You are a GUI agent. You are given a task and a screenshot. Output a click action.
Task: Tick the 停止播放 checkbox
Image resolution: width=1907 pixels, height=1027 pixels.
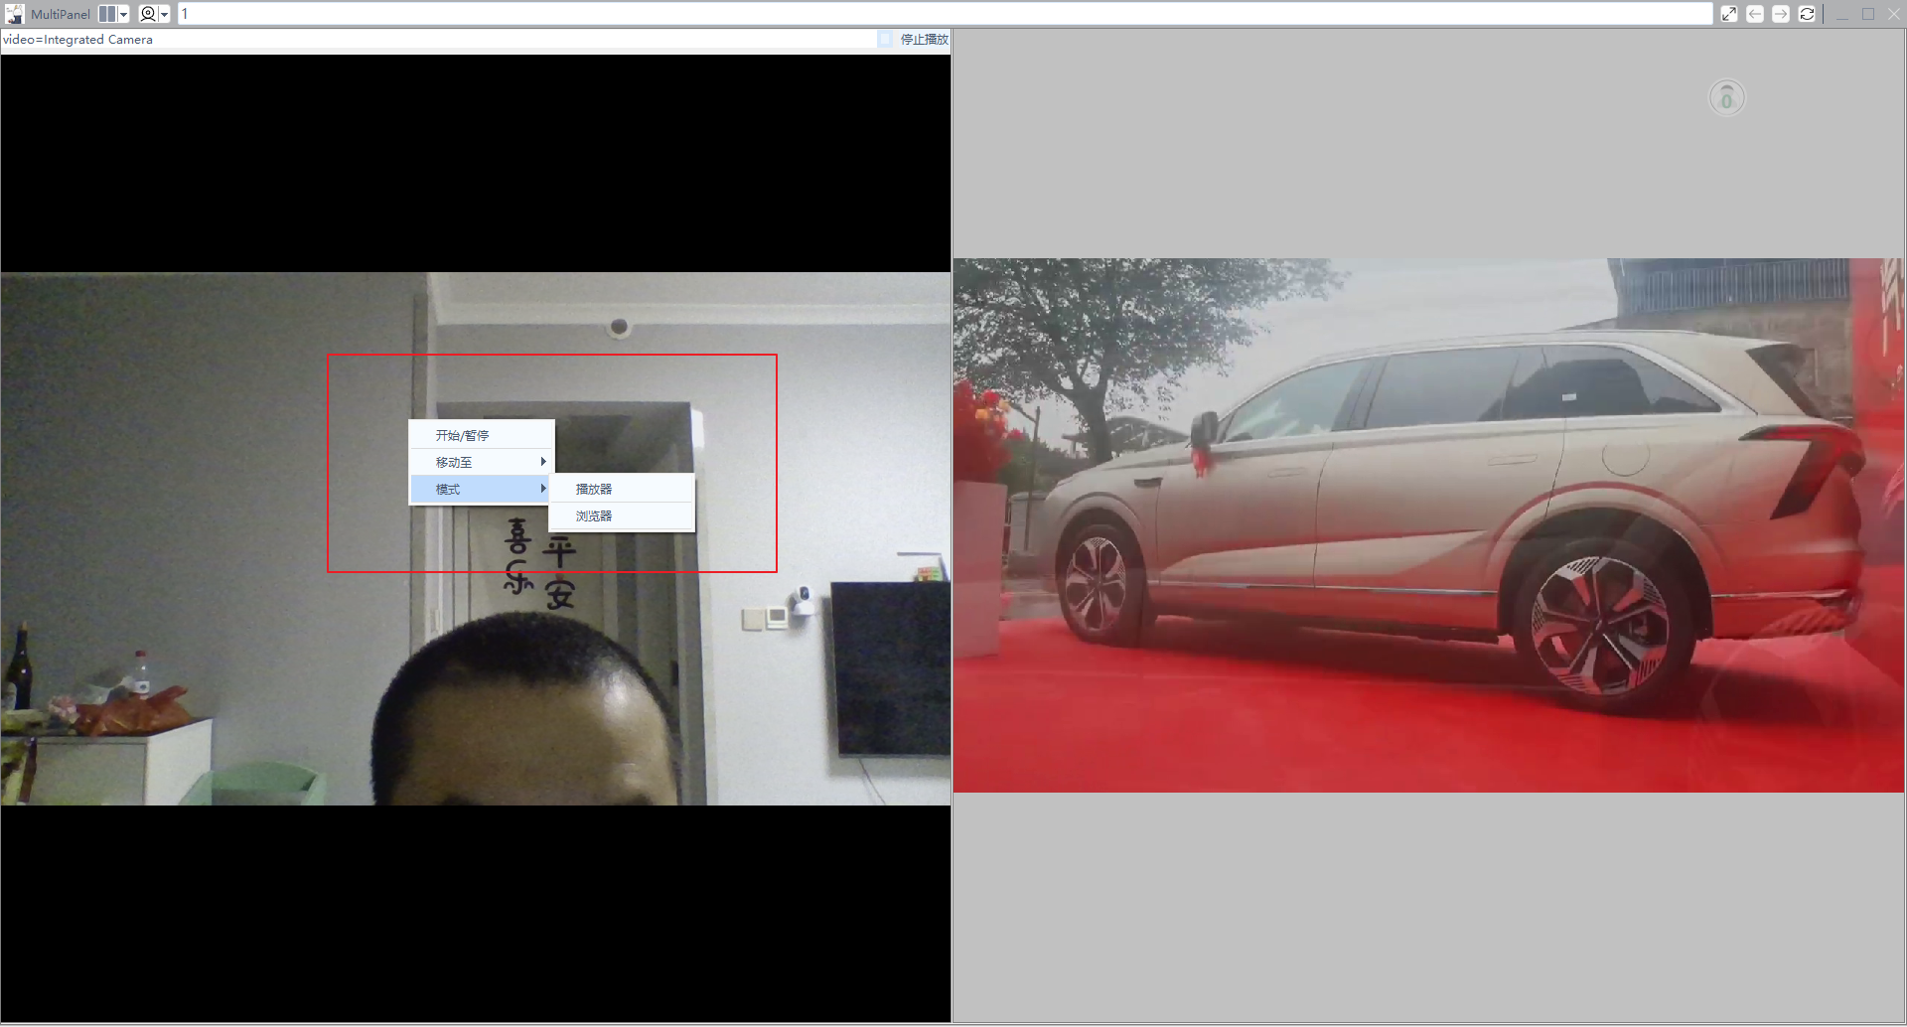[x=885, y=39]
